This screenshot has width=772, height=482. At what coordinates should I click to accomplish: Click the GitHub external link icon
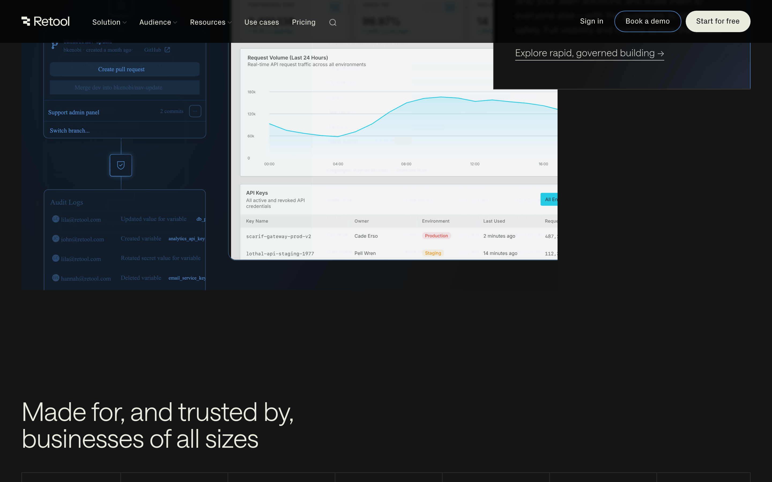(x=167, y=50)
